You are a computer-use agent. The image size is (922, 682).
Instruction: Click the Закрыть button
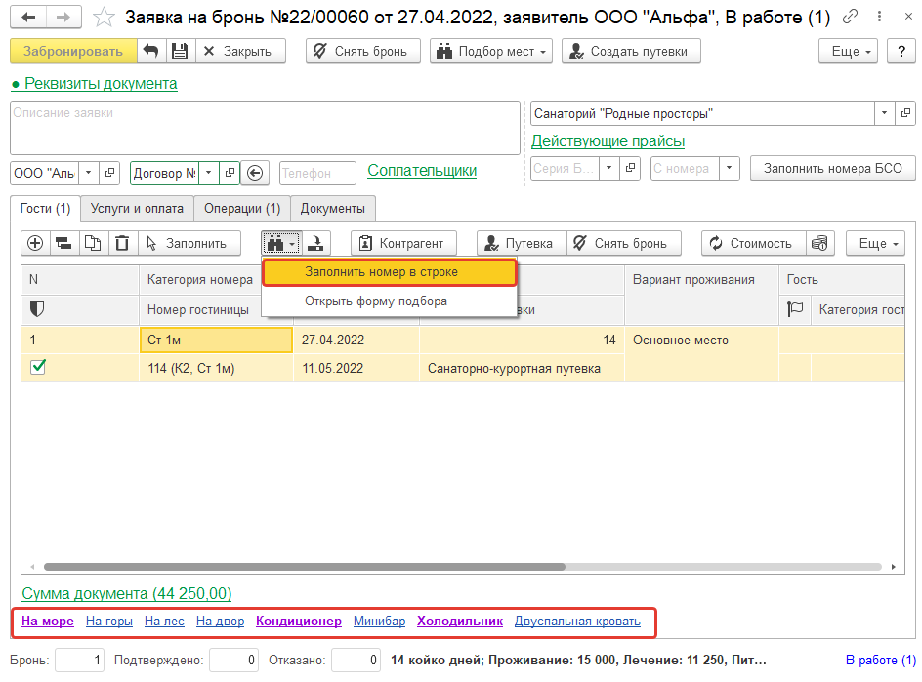pos(240,51)
